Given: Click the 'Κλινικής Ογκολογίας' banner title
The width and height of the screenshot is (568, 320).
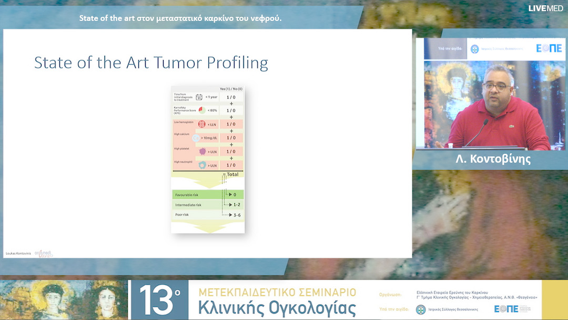Looking at the screenshot, I should 277,308.
